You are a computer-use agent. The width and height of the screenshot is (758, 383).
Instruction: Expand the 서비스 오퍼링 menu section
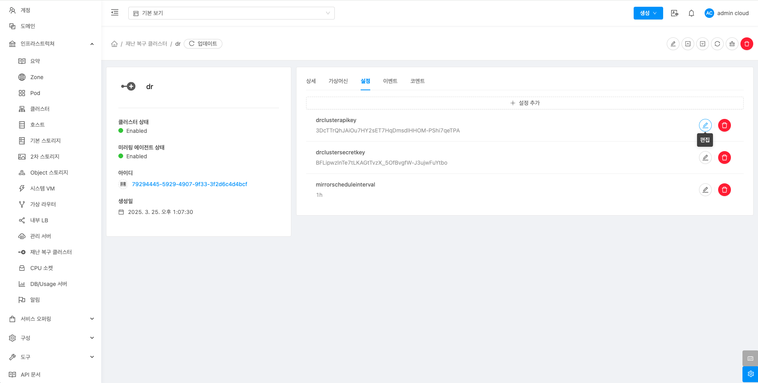(92, 319)
